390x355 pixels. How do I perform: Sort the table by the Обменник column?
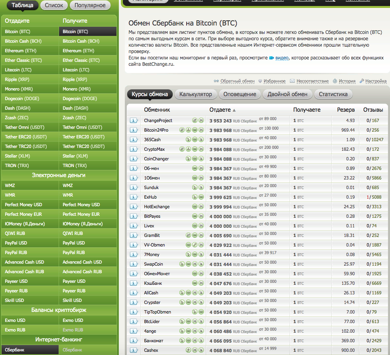(x=157, y=110)
